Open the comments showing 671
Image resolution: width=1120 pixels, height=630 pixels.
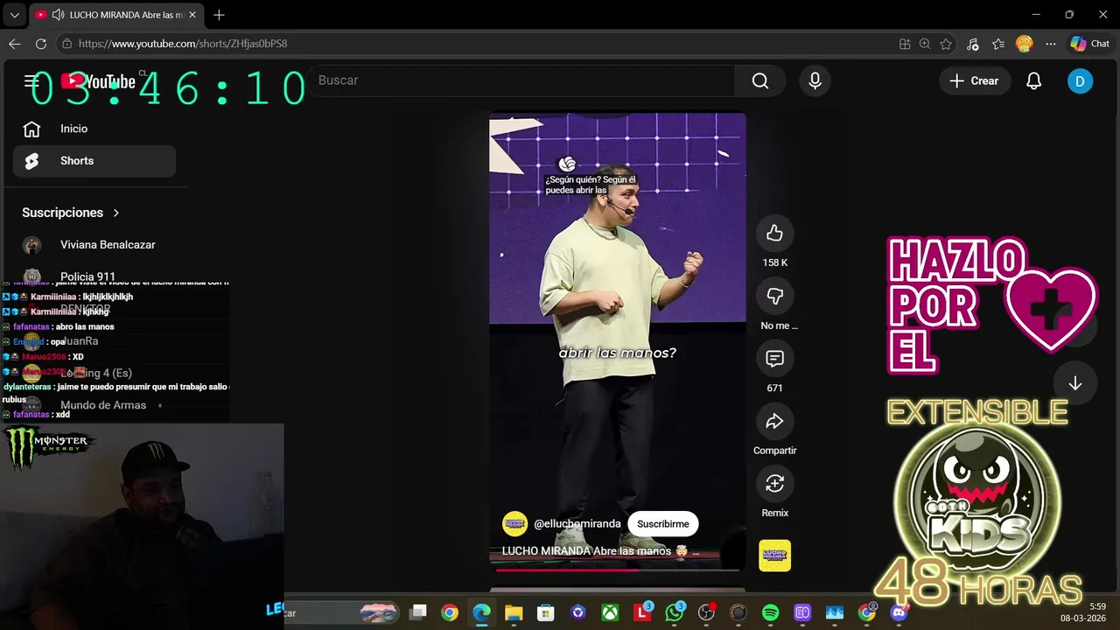[x=774, y=358]
